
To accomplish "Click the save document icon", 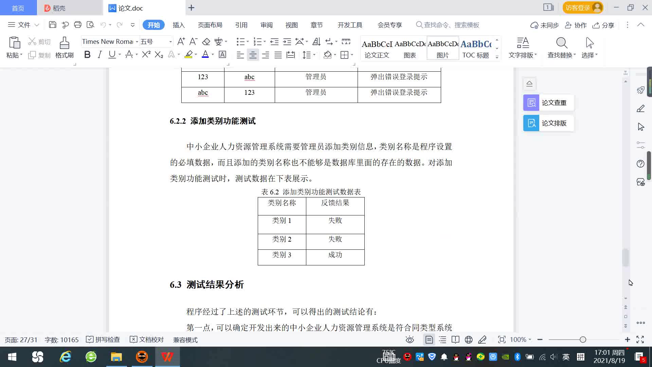I will pyautogui.click(x=53, y=25).
